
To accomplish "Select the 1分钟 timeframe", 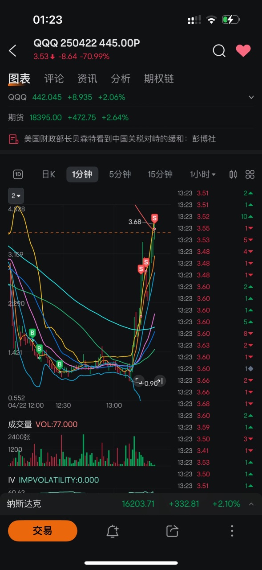I will coord(82,174).
